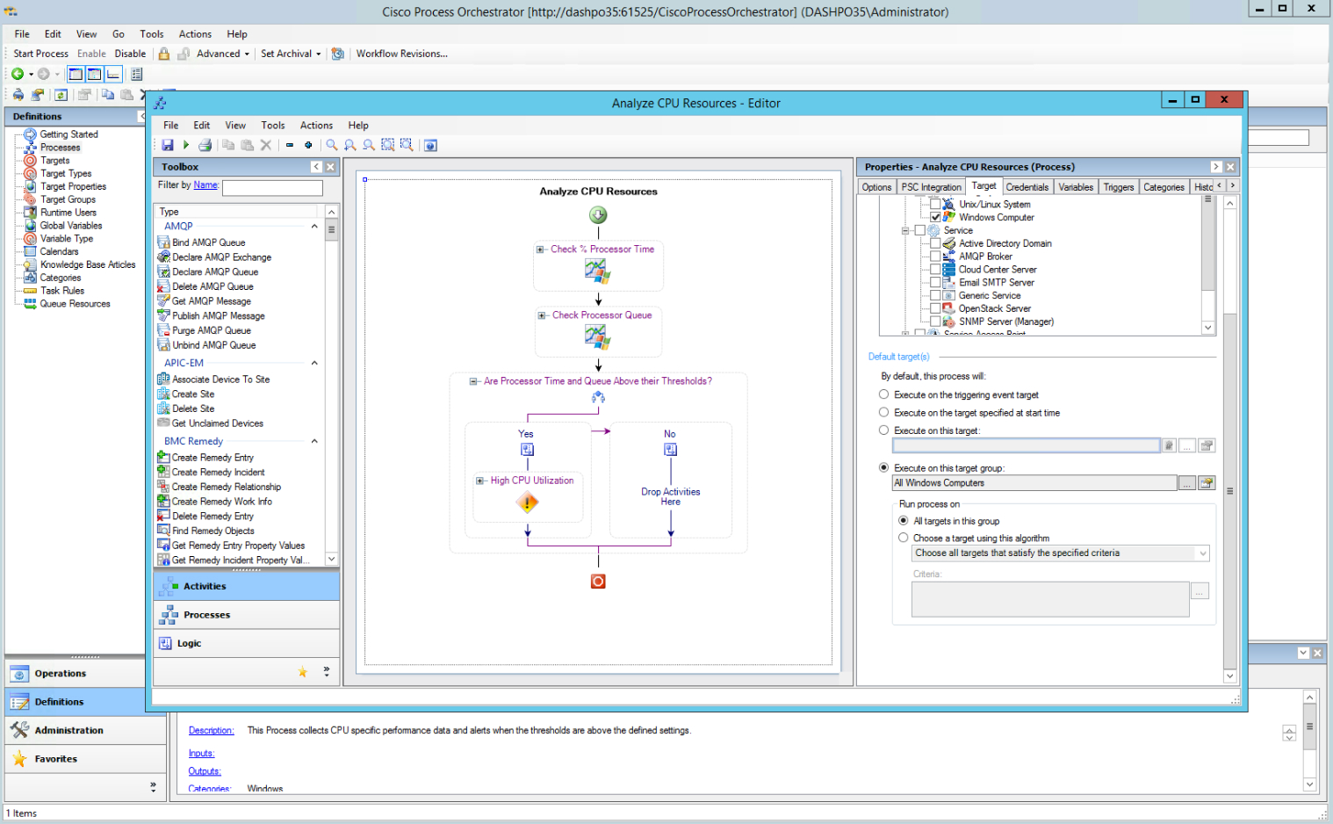Collapse the Service tree node
The height and width of the screenshot is (824, 1333).
pos(905,230)
